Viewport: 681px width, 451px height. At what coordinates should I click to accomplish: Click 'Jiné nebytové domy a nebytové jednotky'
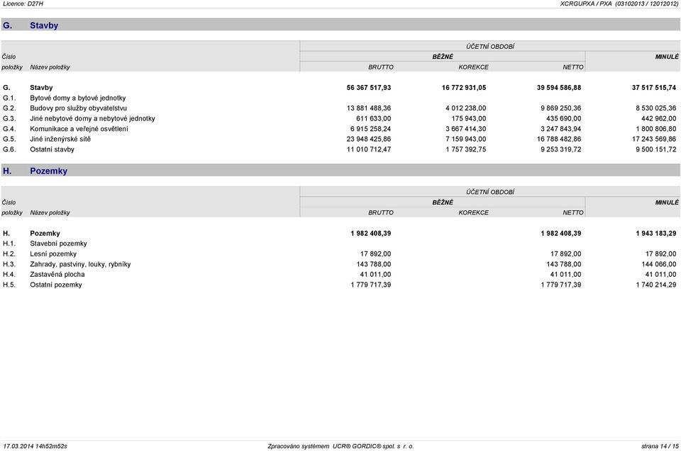[x=92, y=118]
